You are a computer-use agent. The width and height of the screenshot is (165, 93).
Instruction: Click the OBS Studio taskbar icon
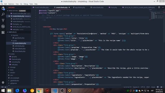[x=62, y=91]
